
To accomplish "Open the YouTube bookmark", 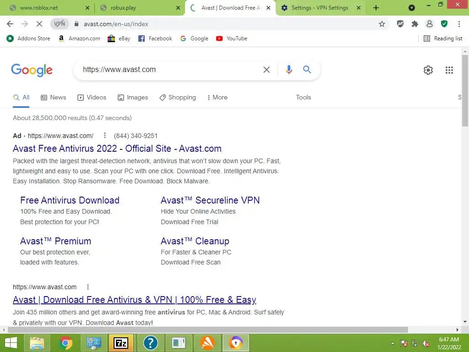I will tap(231, 38).
